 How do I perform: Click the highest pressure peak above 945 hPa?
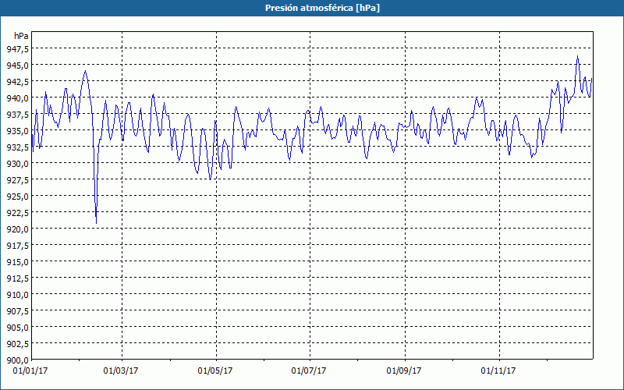pos(577,56)
